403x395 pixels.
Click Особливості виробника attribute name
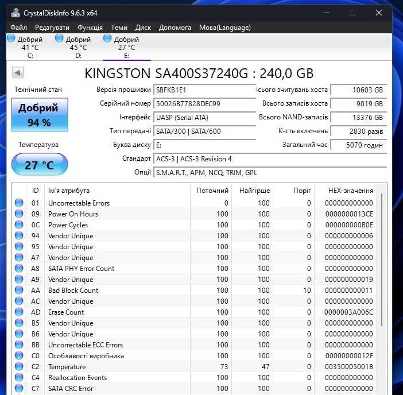(86, 356)
